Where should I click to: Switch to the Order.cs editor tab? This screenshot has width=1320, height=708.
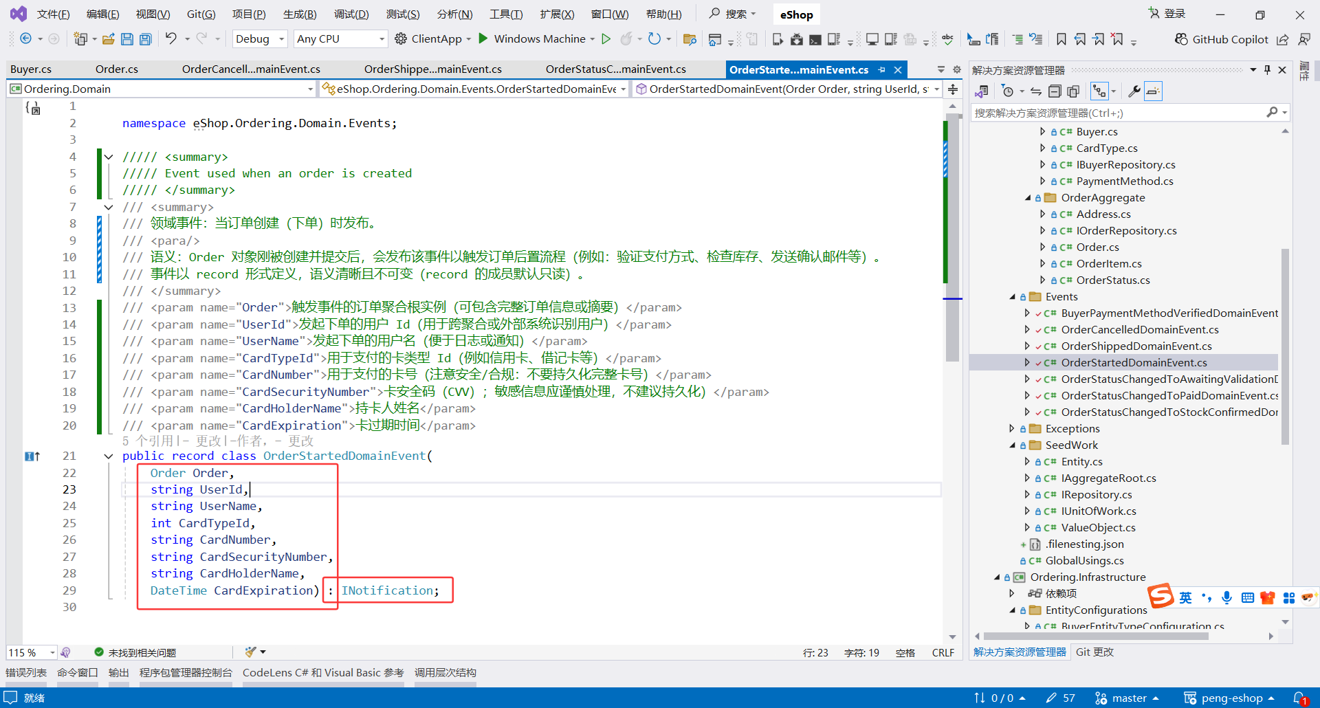117,69
